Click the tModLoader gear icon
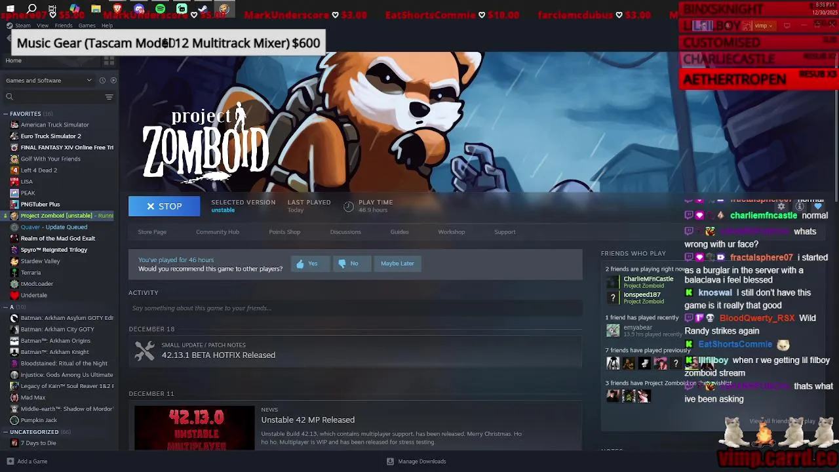This screenshot has width=839, height=472. 14,284
